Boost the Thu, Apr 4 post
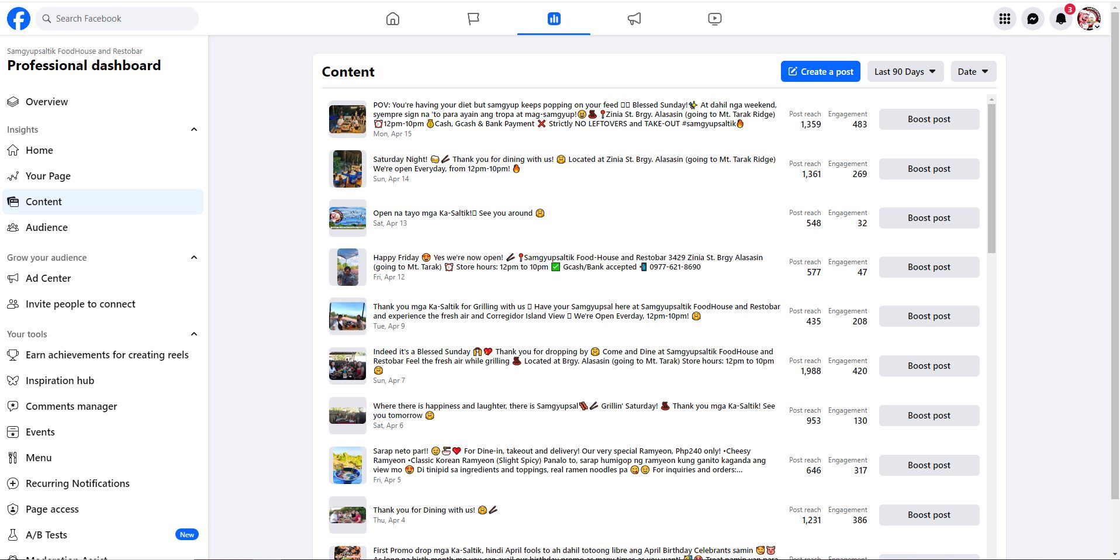Image resolution: width=1120 pixels, height=560 pixels. [x=929, y=515]
